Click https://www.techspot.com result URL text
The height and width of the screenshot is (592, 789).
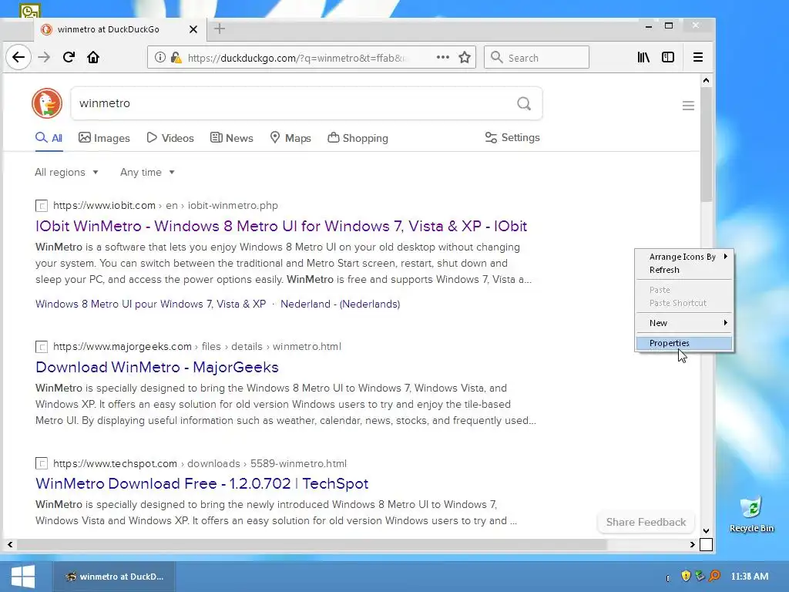[x=116, y=463]
